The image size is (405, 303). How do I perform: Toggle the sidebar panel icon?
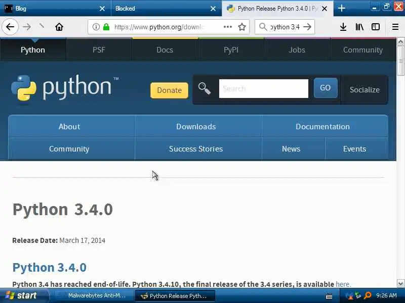click(x=375, y=27)
